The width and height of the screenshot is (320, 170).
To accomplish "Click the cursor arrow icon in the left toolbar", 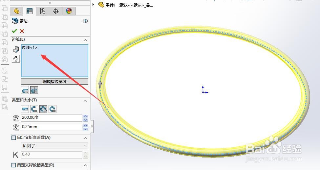I will pos(5,71).
